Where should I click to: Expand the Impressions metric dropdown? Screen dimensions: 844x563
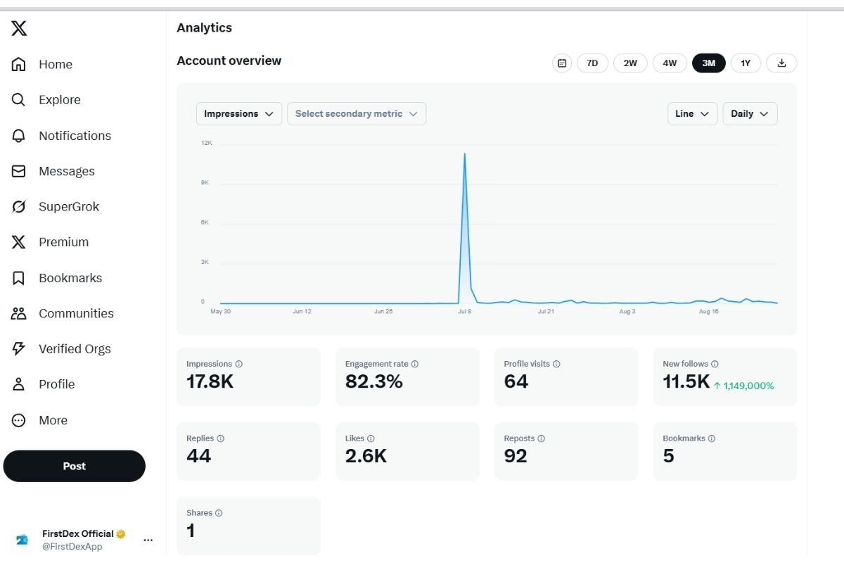[238, 114]
